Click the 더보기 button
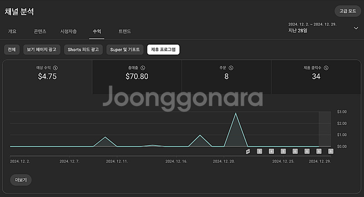Image resolution: width=364 pixels, height=197 pixels. (21, 180)
